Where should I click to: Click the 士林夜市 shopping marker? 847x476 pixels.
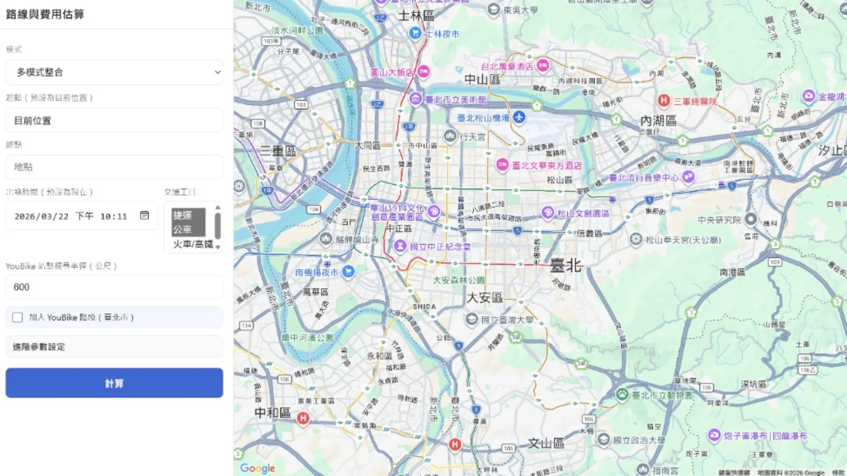[415, 33]
